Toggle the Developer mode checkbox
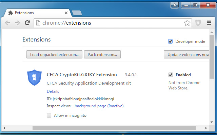 [171, 42]
